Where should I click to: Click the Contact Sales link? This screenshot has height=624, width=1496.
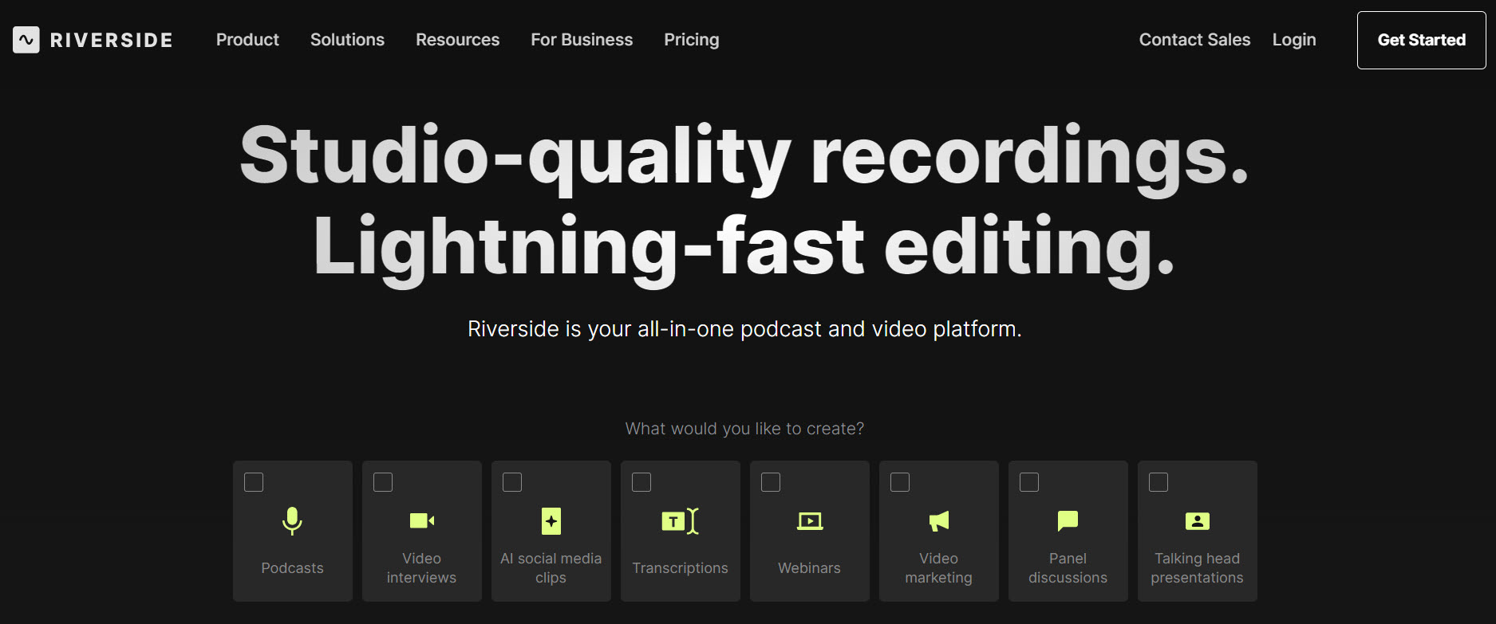click(1194, 40)
